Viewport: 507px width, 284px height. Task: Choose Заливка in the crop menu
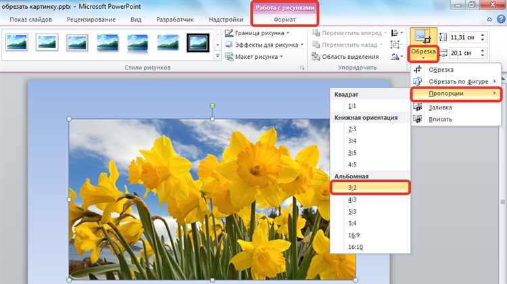(456, 108)
